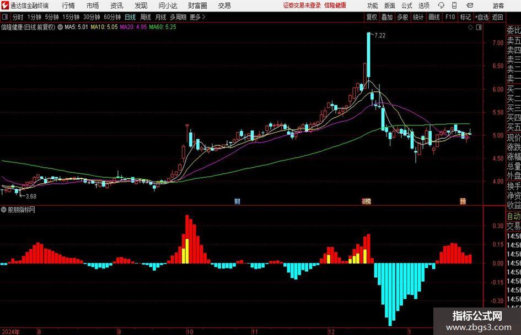Switch to the 5分钟 period

[52, 17]
